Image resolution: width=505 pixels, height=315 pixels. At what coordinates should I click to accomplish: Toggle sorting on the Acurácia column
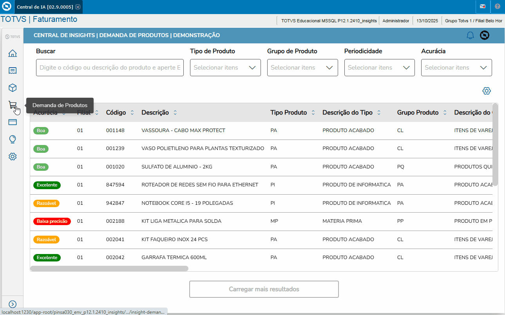64,112
